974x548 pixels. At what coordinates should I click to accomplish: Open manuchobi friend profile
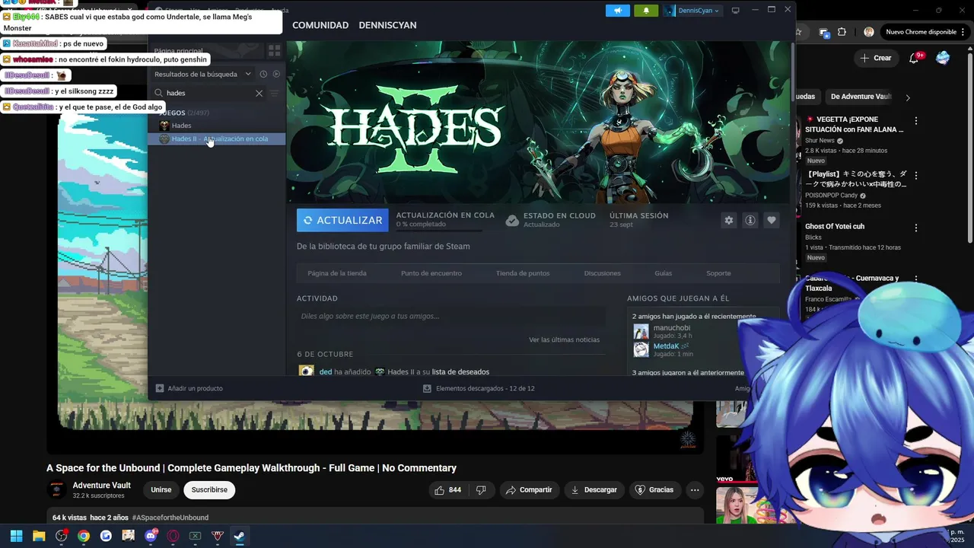pyautogui.click(x=672, y=328)
